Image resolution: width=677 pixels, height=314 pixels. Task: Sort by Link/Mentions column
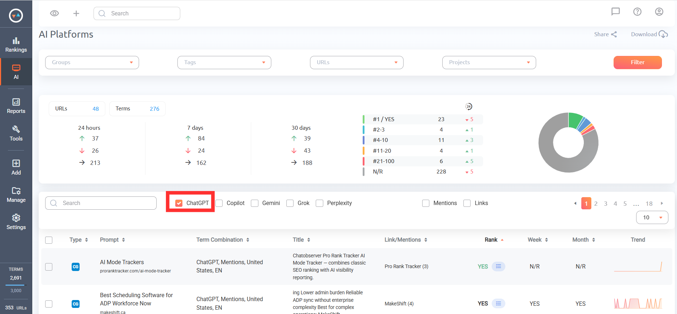406,240
